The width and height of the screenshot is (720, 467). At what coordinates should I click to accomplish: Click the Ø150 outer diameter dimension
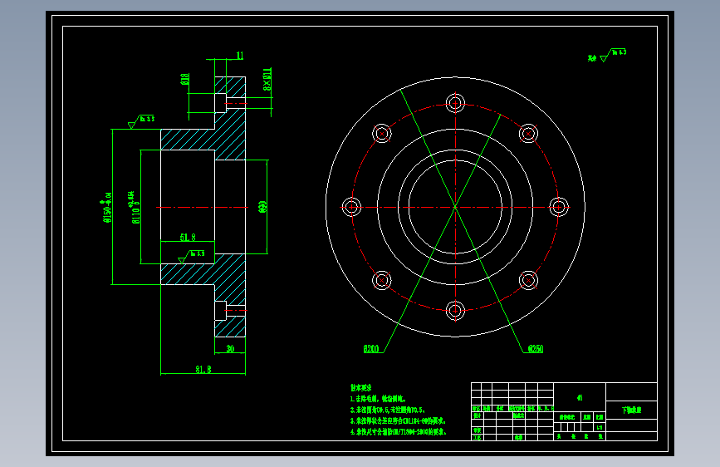[x=106, y=209]
